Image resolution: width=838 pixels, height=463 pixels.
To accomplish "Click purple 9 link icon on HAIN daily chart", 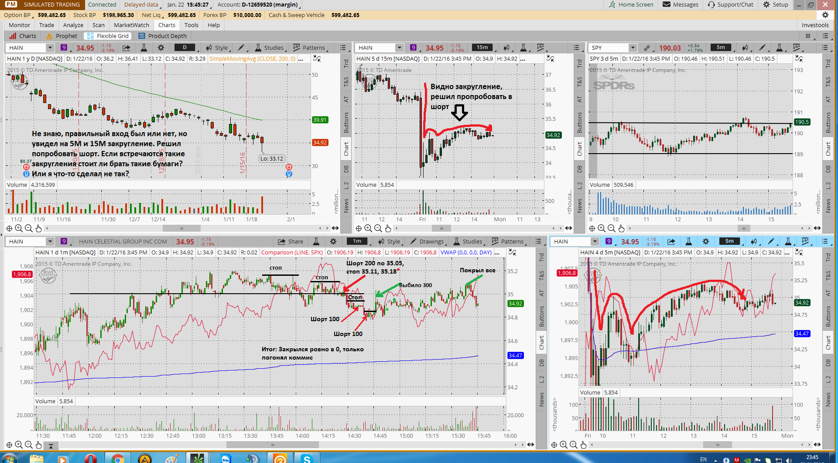I will click(x=64, y=48).
